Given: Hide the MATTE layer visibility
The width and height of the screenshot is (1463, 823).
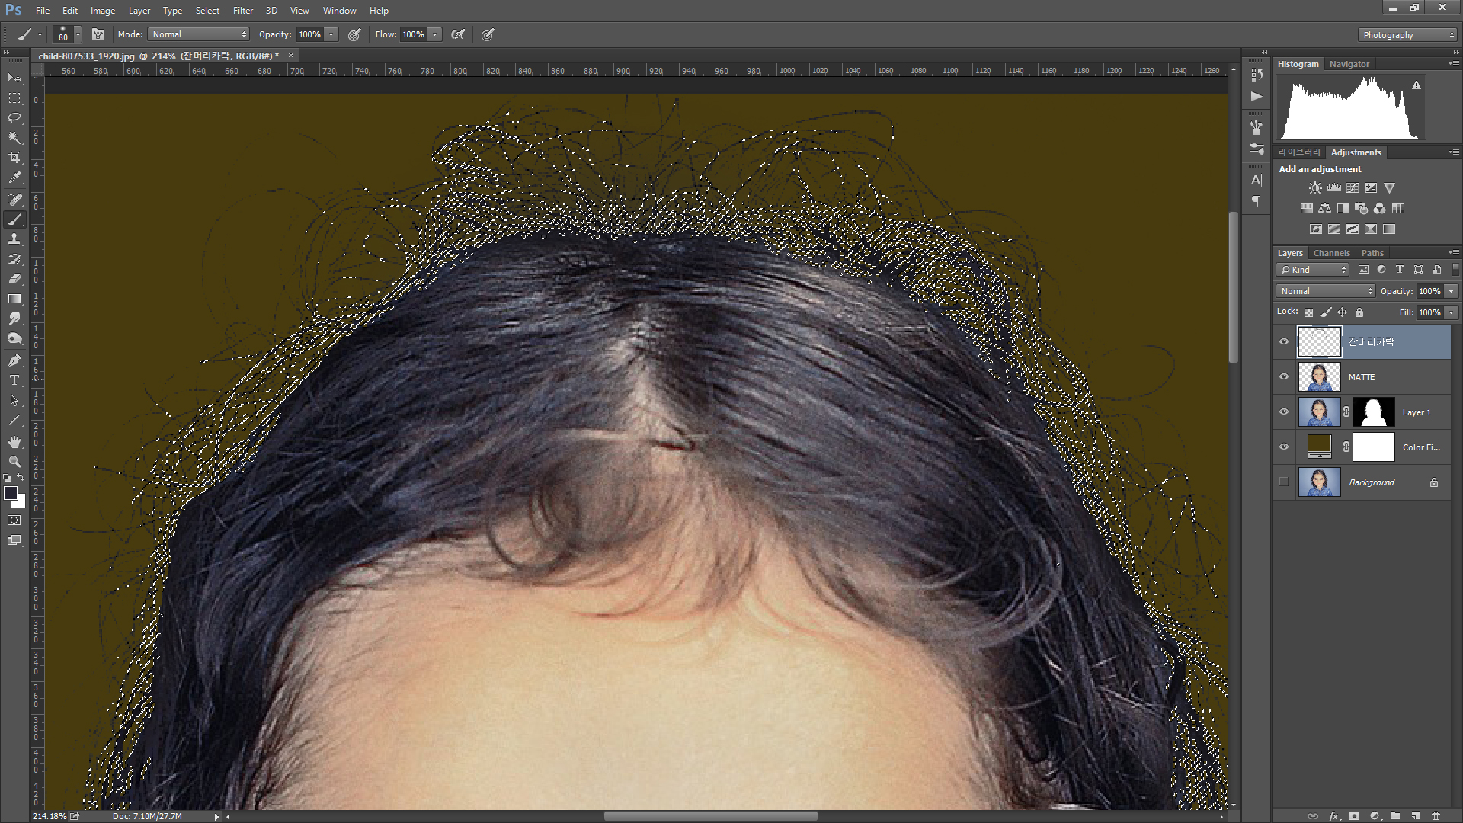Looking at the screenshot, I should pyautogui.click(x=1284, y=377).
